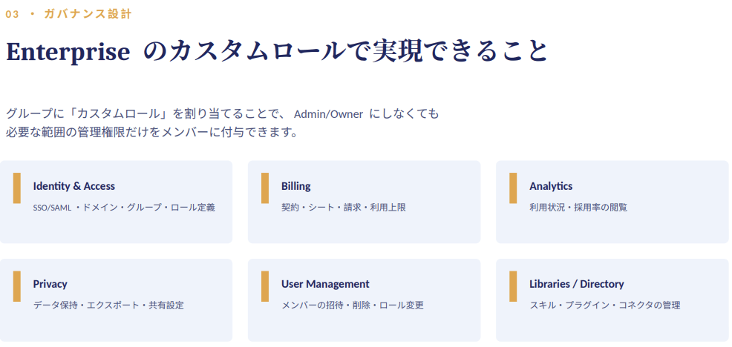Click the SSO/SAML description text
This screenshot has height=347, width=732.
(124, 208)
